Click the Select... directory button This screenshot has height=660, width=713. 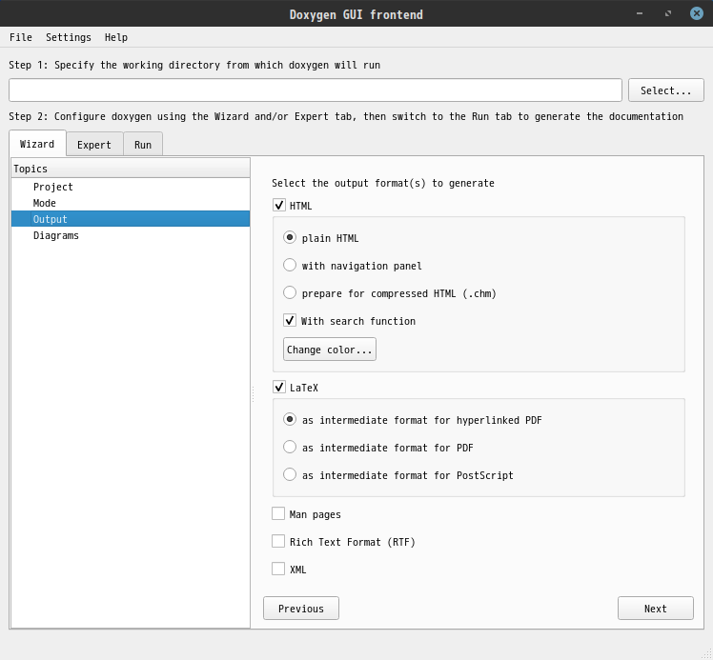pos(665,90)
